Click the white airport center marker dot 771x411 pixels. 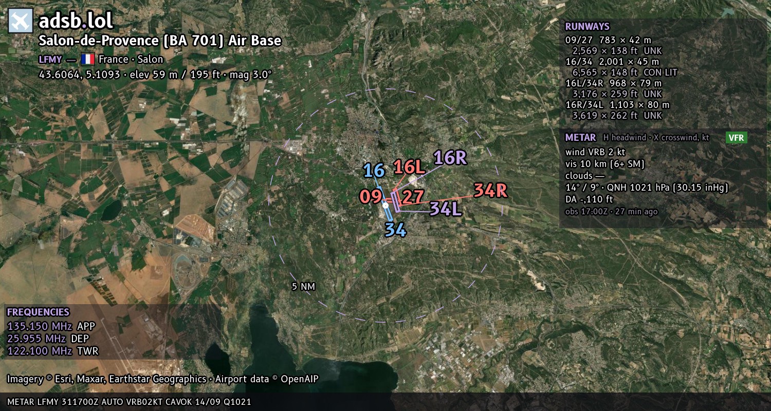[385, 205]
